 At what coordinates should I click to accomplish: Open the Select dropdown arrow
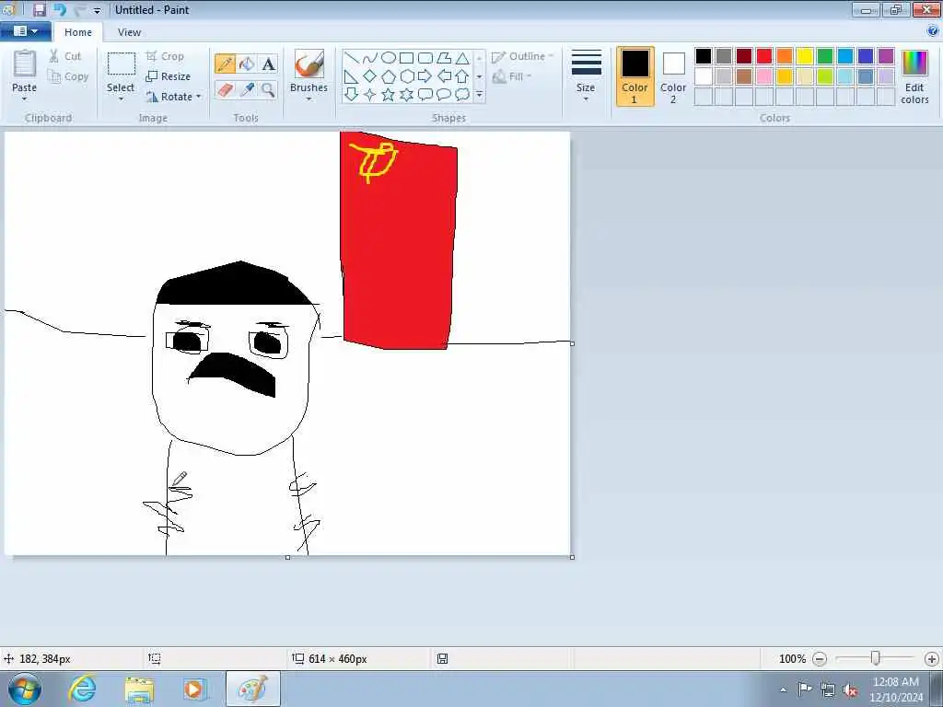pyautogui.click(x=121, y=99)
